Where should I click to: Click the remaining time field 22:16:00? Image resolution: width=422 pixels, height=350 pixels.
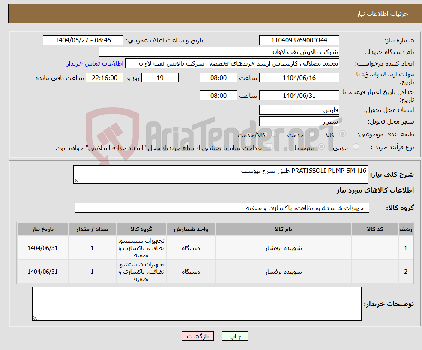104,78
